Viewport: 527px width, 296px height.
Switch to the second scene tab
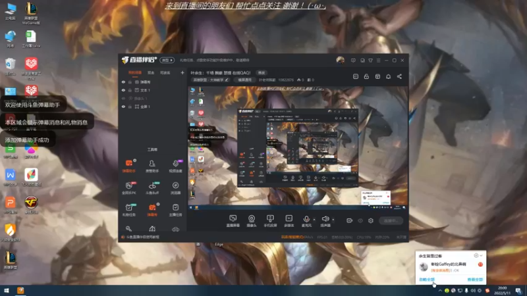(x=151, y=72)
